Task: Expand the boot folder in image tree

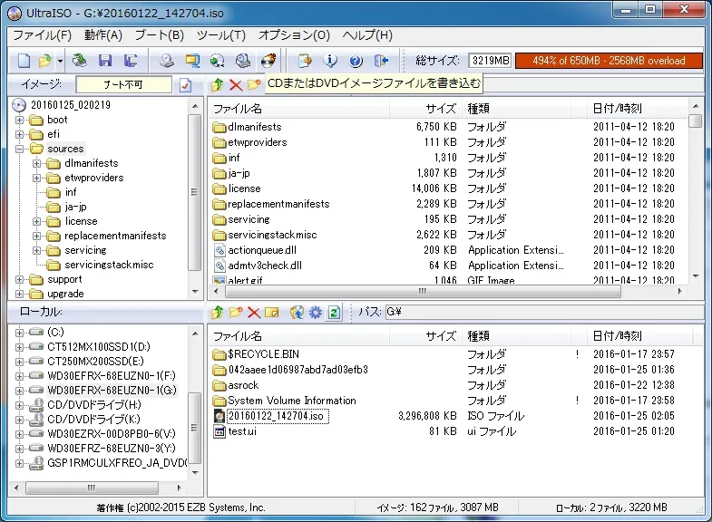Action: (x=20, y=121)
